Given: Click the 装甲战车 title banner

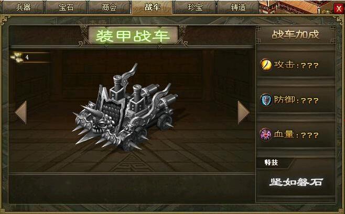Looking at the screenshot, I should [x=133, y=36].
